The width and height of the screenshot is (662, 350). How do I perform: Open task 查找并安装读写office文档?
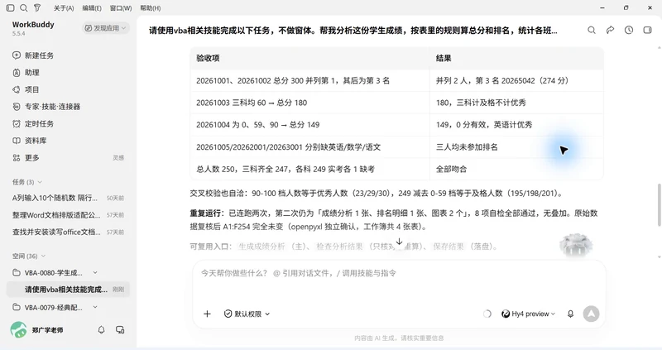click(68, 232)
